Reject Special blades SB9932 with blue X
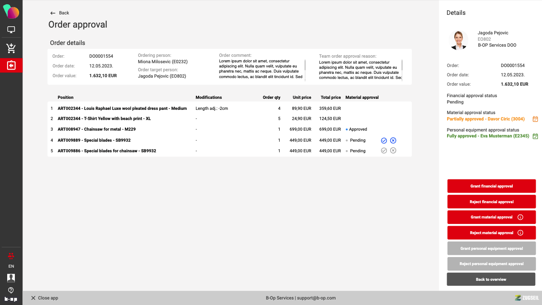This screenshot has width=542, height=305. coord(393,140)
